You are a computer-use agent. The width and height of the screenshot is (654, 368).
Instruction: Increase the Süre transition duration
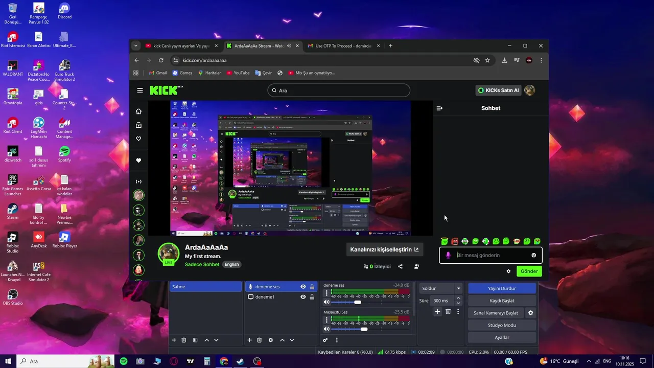point(458,298)
